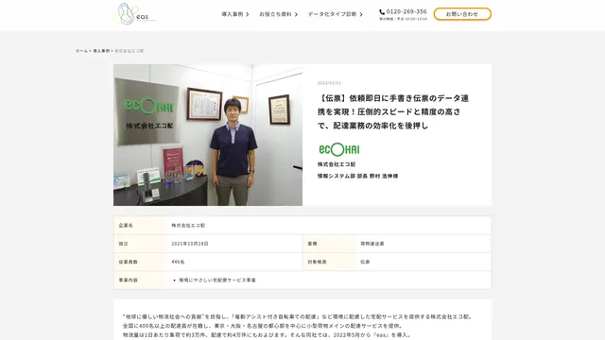This screenshot has width=605, height=340.
Task: Click the 事業内容 row label
Action: click(129, 280)
